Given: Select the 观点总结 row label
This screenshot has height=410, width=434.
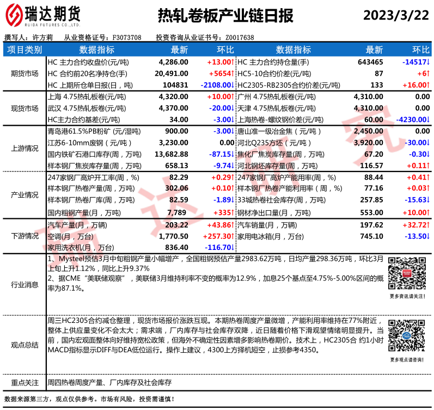Looking at the screenshot, I should click(x=25, y=344).
